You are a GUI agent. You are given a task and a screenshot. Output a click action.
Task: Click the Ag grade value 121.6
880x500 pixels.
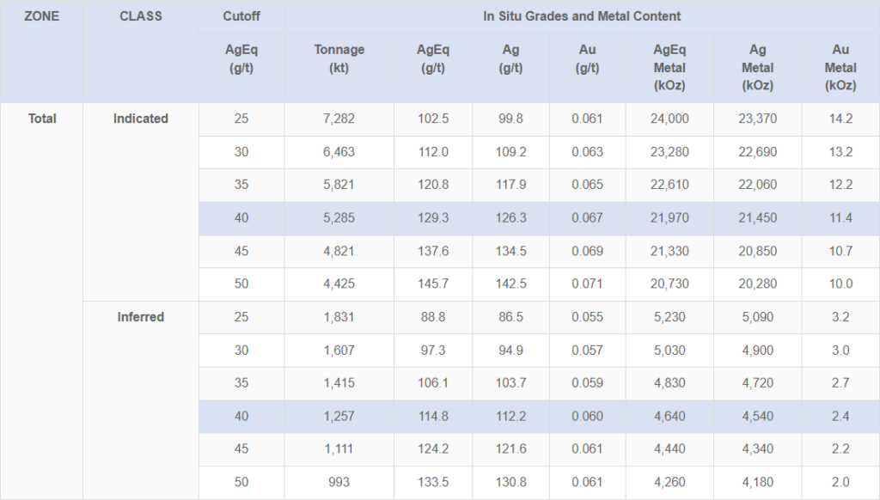tap(510, 449)
